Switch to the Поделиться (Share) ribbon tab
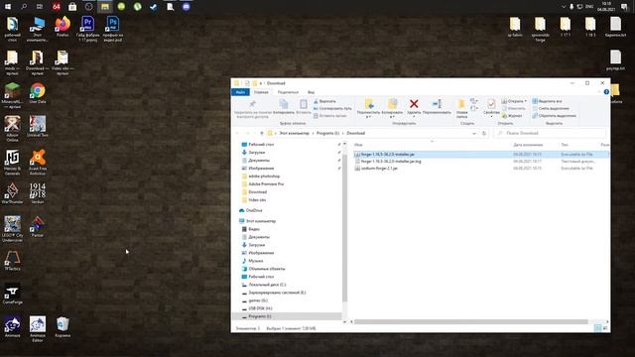The height and width of the screenshot is (357, 635). pyautogui.click(x=288, y=92)
